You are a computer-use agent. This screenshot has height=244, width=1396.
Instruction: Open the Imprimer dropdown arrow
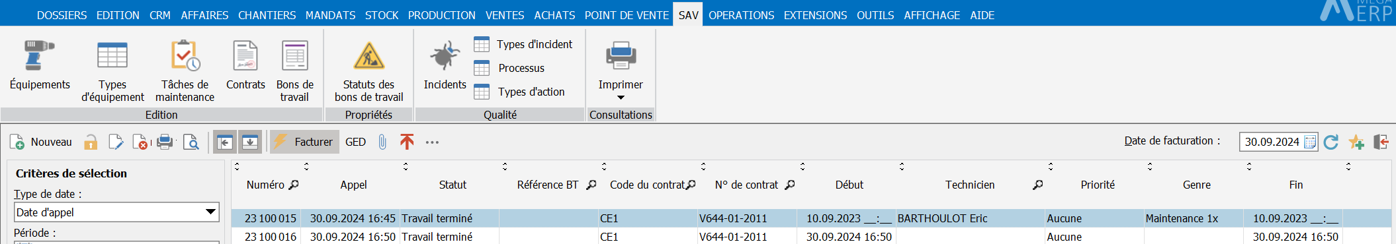click(x=621, y=98)
